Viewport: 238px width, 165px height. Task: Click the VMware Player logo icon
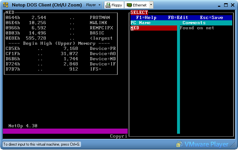click(179, 144)
